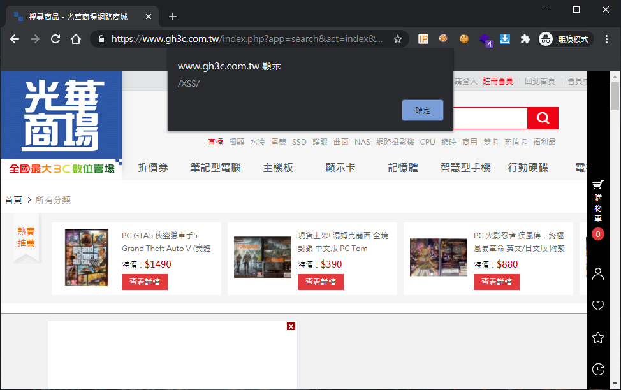Open the blue download extension icon
621x390 pixels.
pos(504,39)
